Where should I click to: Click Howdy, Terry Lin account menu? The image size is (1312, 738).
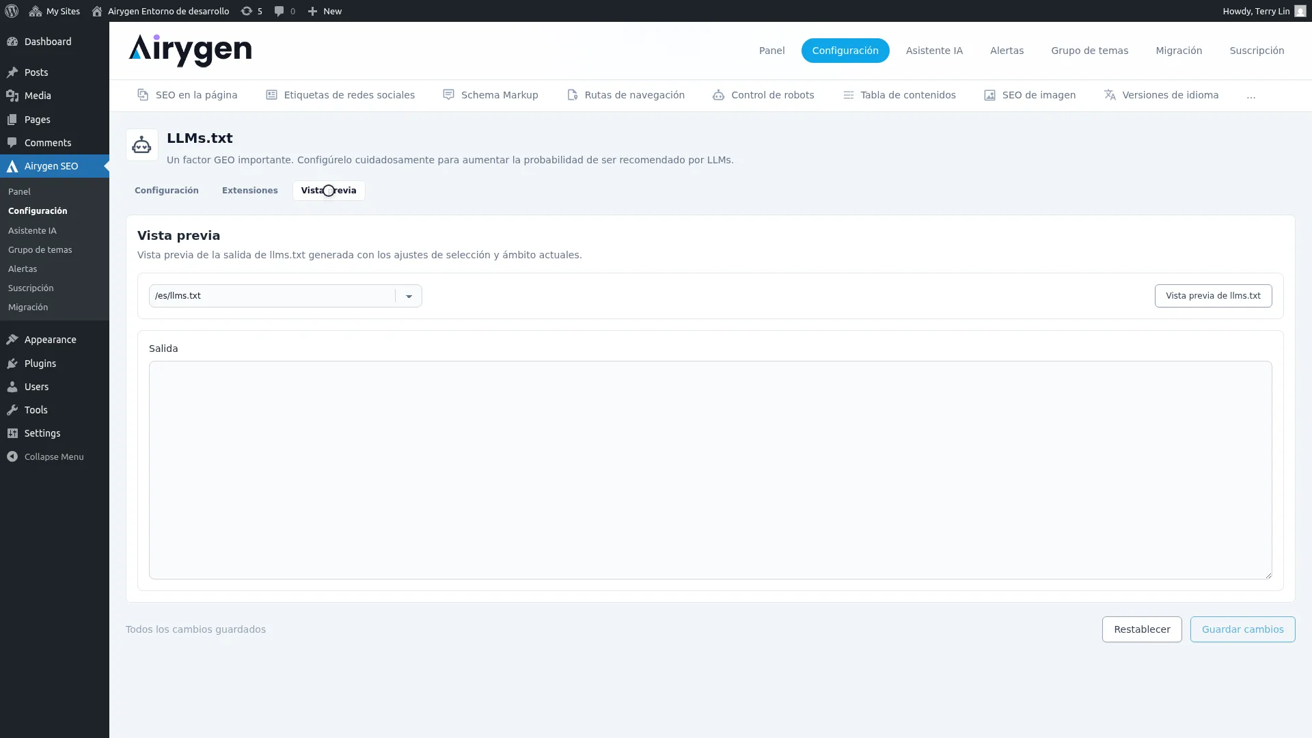[1263, 11]
